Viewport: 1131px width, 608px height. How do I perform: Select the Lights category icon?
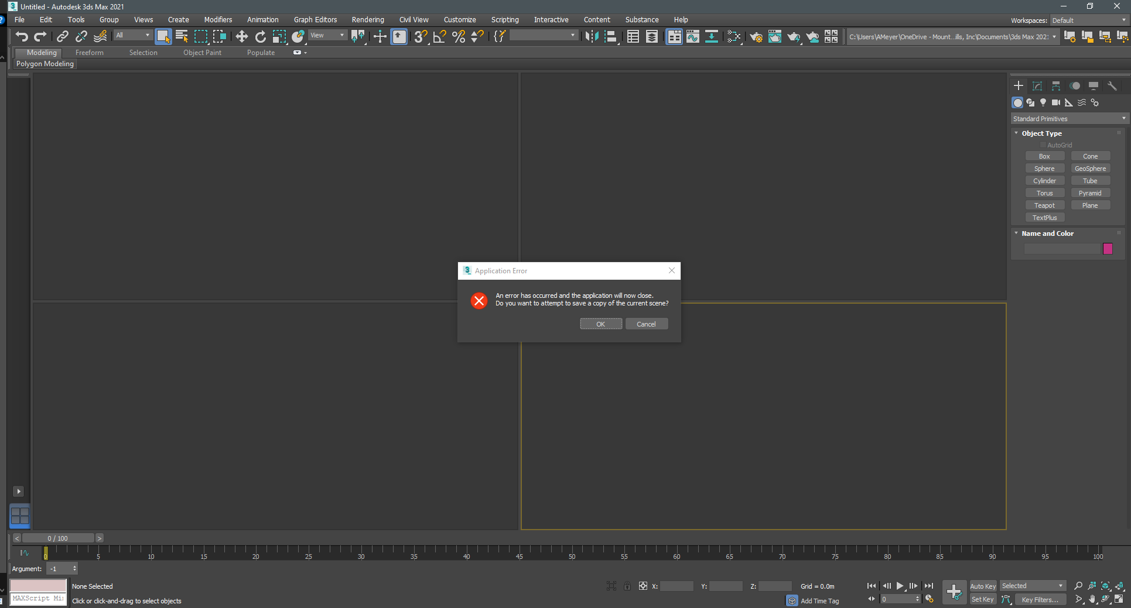pyautogui.click(x=1043, y=102)
